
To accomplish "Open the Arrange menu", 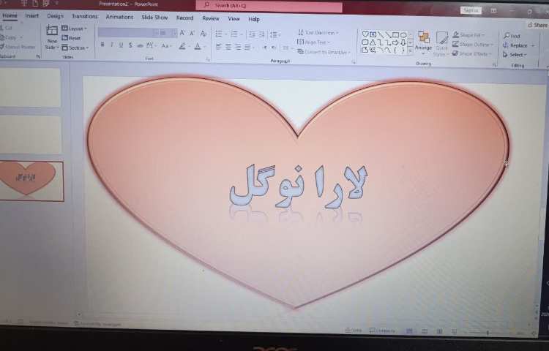I will 423,41.
